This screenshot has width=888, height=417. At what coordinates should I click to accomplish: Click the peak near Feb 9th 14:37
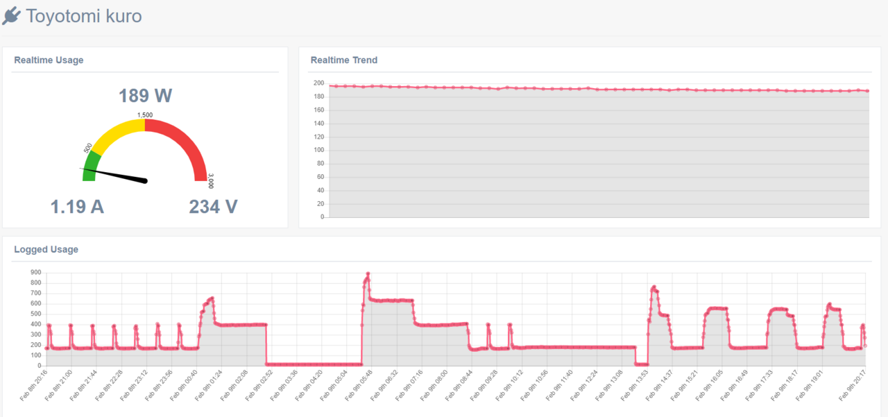[x=654, y=287]
